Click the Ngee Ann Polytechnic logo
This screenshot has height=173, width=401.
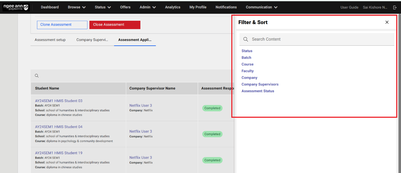click(x=16, y=7)
